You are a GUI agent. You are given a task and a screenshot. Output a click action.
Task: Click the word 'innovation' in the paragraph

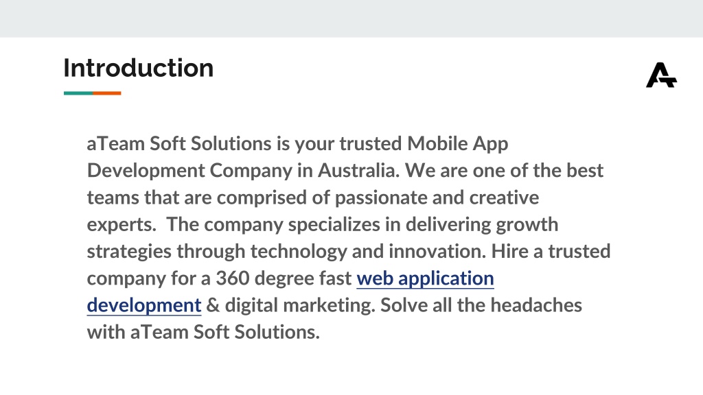click(436, 251)
